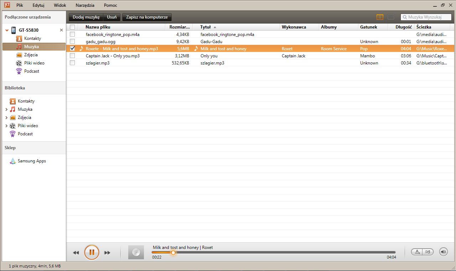Image resolution: width=456 pixels, height=271 pixels.
Task: Uncheck Roxete - Milk and tost checkbox
Action: point(72,48)
